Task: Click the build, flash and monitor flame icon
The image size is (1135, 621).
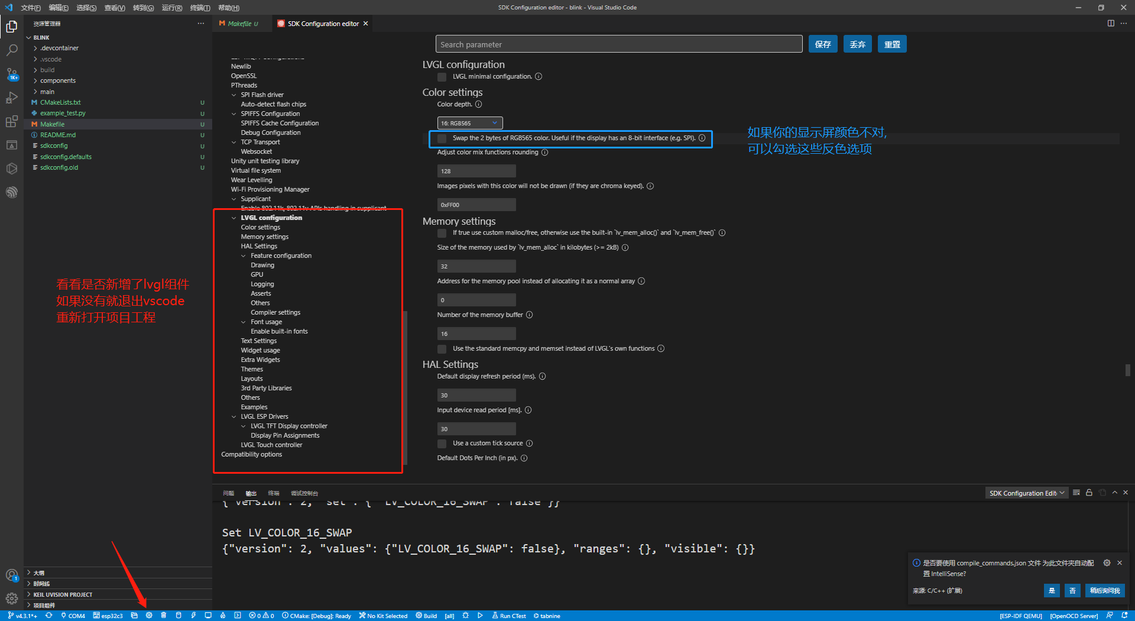Action: (223, 616)
